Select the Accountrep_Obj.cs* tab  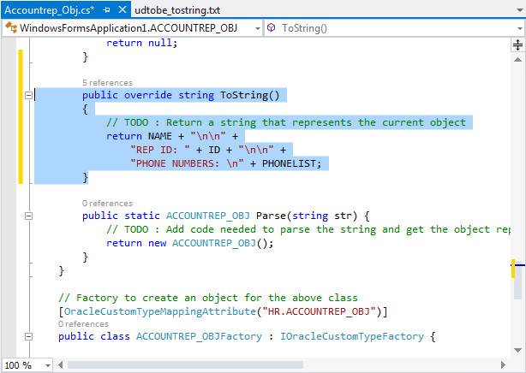pyautogui.click(x=50, y=10)
